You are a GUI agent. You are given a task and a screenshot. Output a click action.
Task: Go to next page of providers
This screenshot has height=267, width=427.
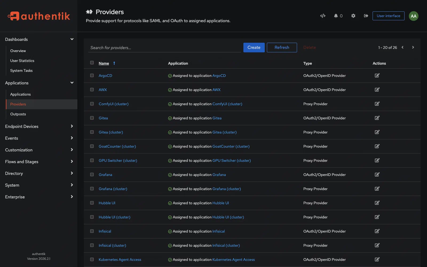click(x=413, y=47)
